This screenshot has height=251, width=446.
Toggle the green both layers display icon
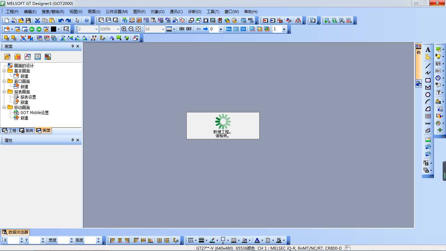pyautogui.click(x=267, y=29)
